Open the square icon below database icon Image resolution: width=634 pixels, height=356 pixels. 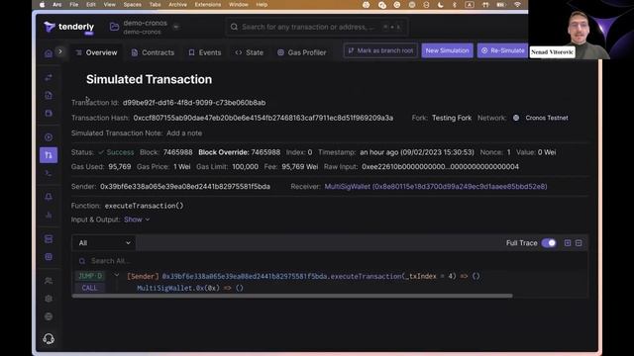49,257
